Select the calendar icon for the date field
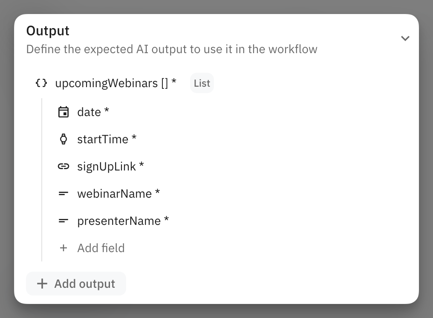Viewport: 433px width, 318px height. (64, 112)
